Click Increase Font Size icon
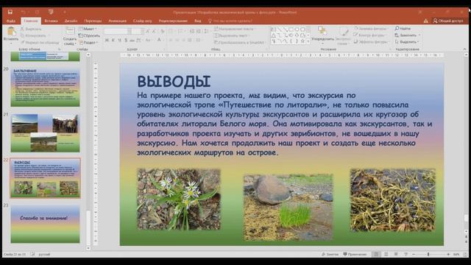The image size is (471, 265). pyautogui.click(x=147, y=31)
